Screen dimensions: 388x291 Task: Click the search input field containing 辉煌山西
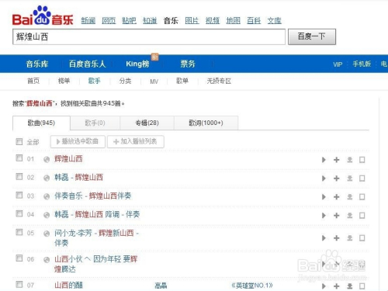coord(149,36)
